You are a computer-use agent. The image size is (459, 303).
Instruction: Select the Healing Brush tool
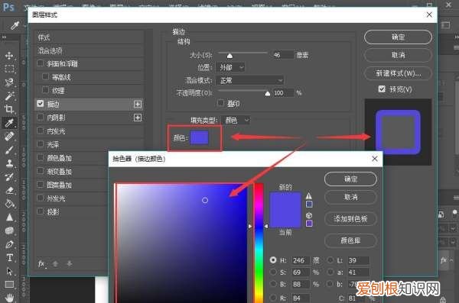click(x=9, y=136)
